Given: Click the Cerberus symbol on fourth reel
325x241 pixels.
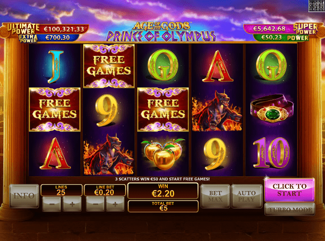Looking at the screenshot, I should point(217,111).
